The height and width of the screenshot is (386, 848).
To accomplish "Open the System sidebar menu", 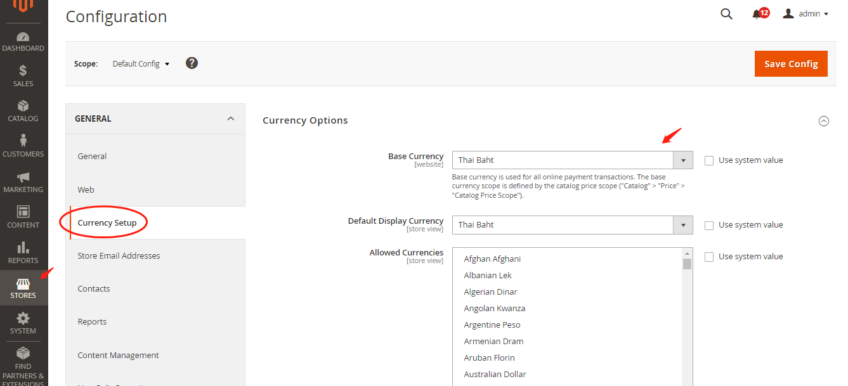I will (x=23, y=323).
